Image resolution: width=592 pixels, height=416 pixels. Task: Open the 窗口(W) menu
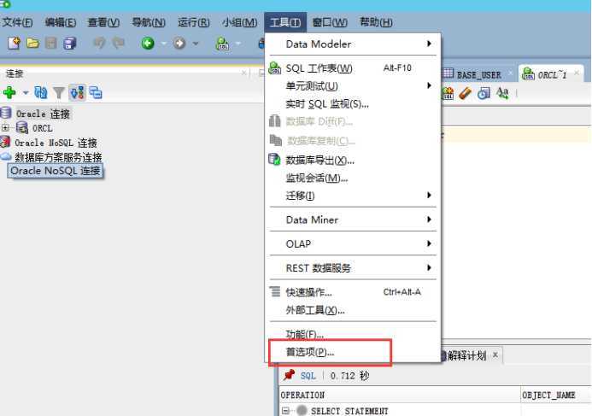(330, 22)
